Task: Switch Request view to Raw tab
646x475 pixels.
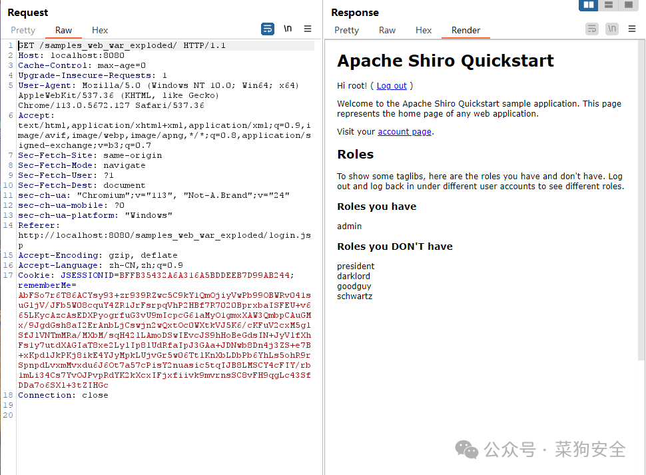Action: click(63, 31)
